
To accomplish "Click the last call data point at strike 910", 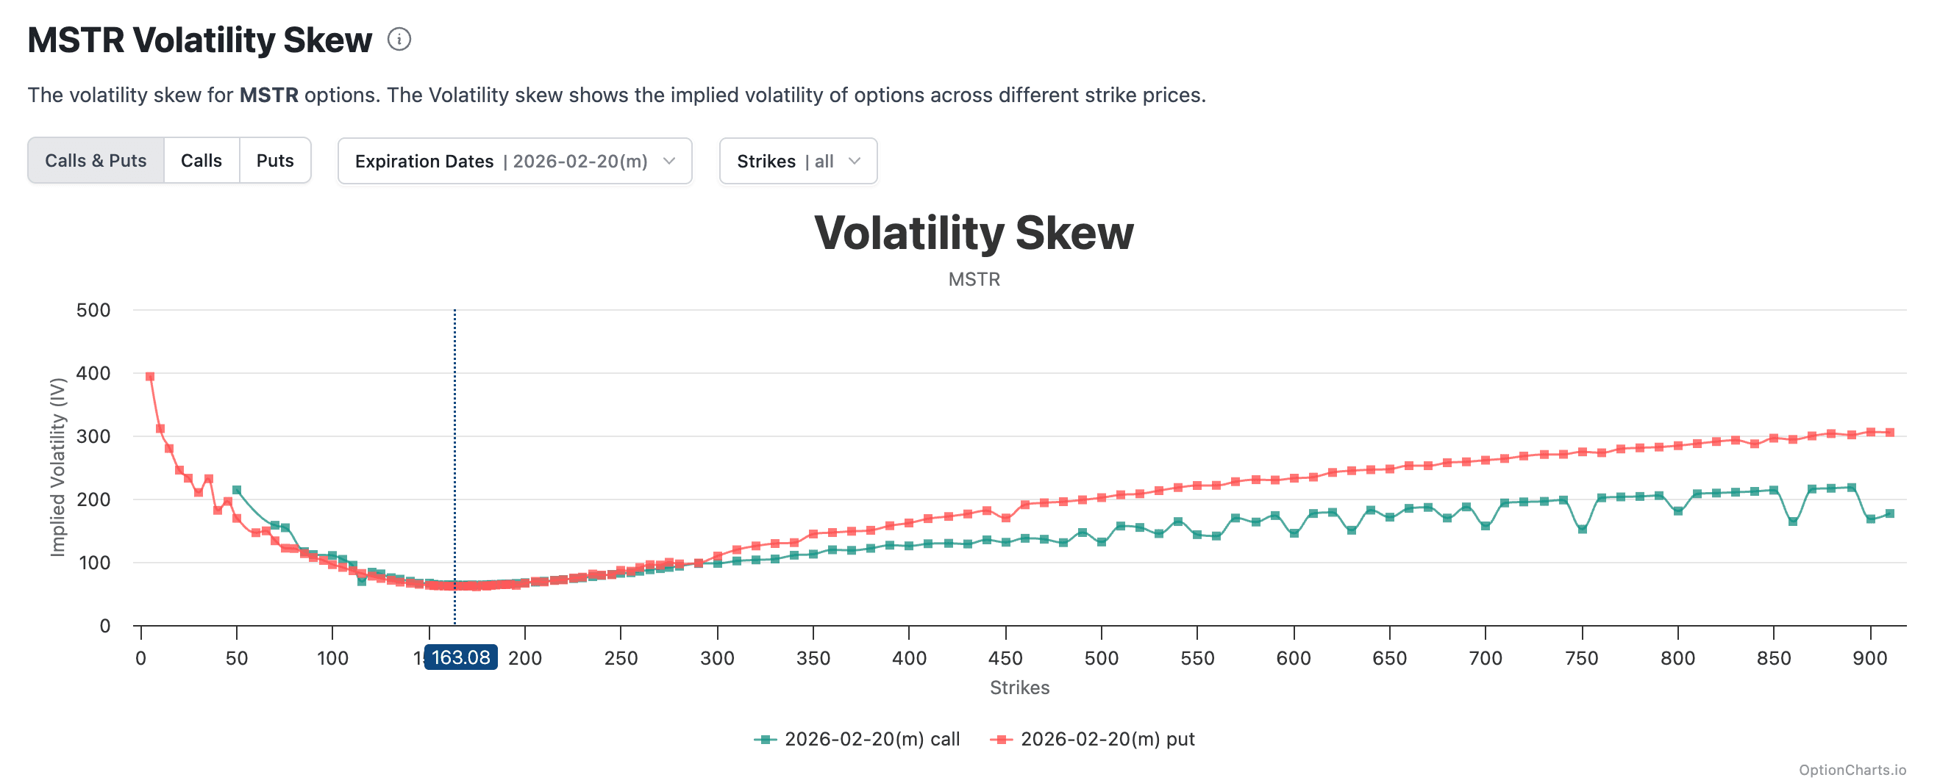I will point(1889,513).
